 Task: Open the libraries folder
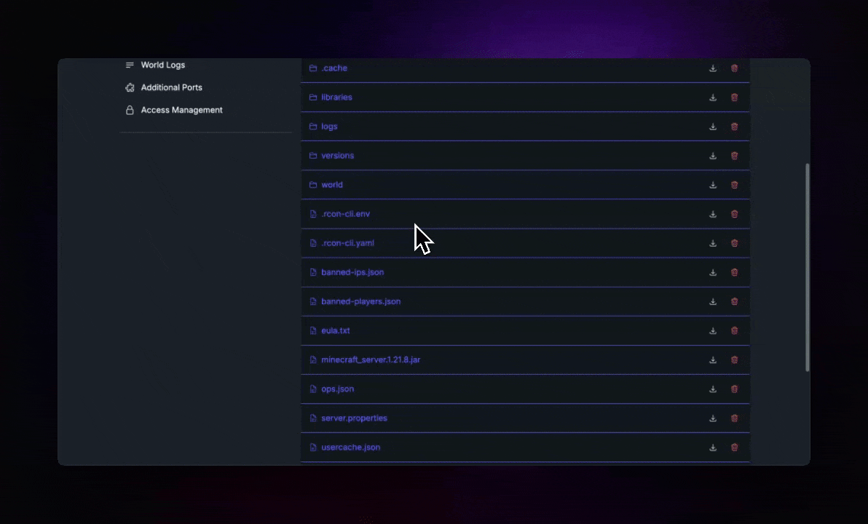coord(336,98)
